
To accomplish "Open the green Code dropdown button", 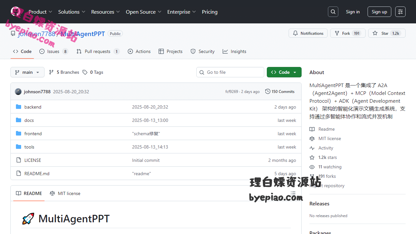I will [284, 72].
